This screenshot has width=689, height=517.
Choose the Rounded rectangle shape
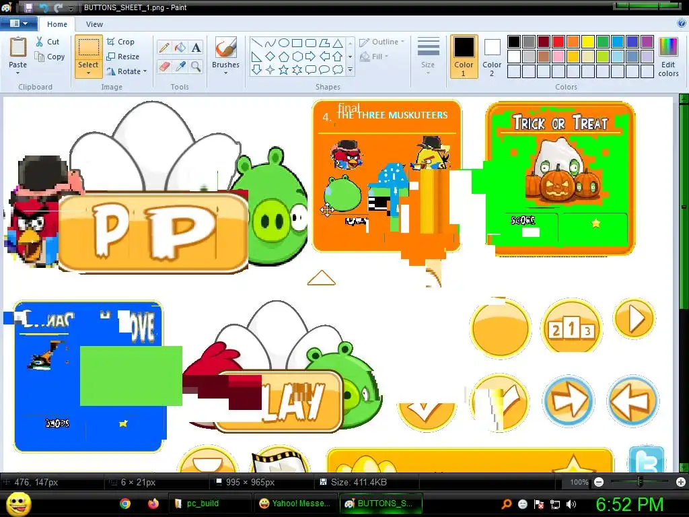click(x=311, y=43)
